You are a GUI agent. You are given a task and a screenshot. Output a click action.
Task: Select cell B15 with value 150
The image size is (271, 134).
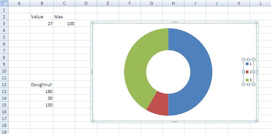tap(42, 105)
